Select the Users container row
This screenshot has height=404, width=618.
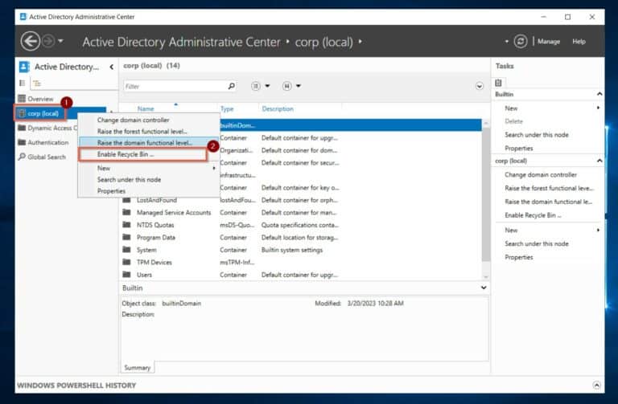pyautogui.click(x=300, y=275)
